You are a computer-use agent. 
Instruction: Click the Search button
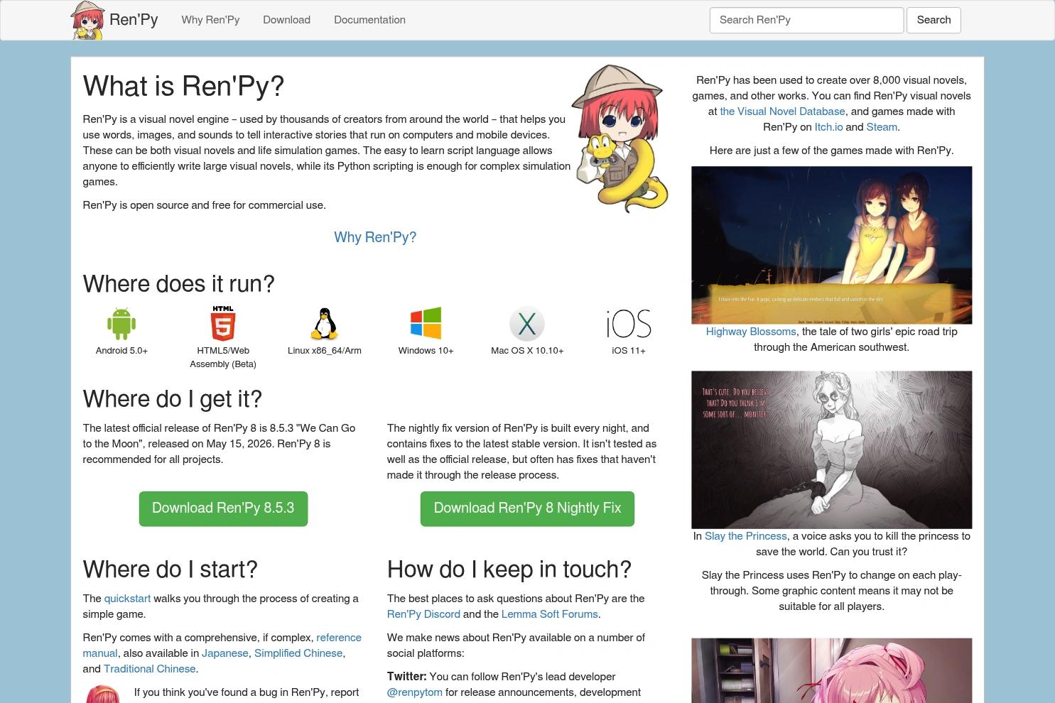(x=934, y=20)
